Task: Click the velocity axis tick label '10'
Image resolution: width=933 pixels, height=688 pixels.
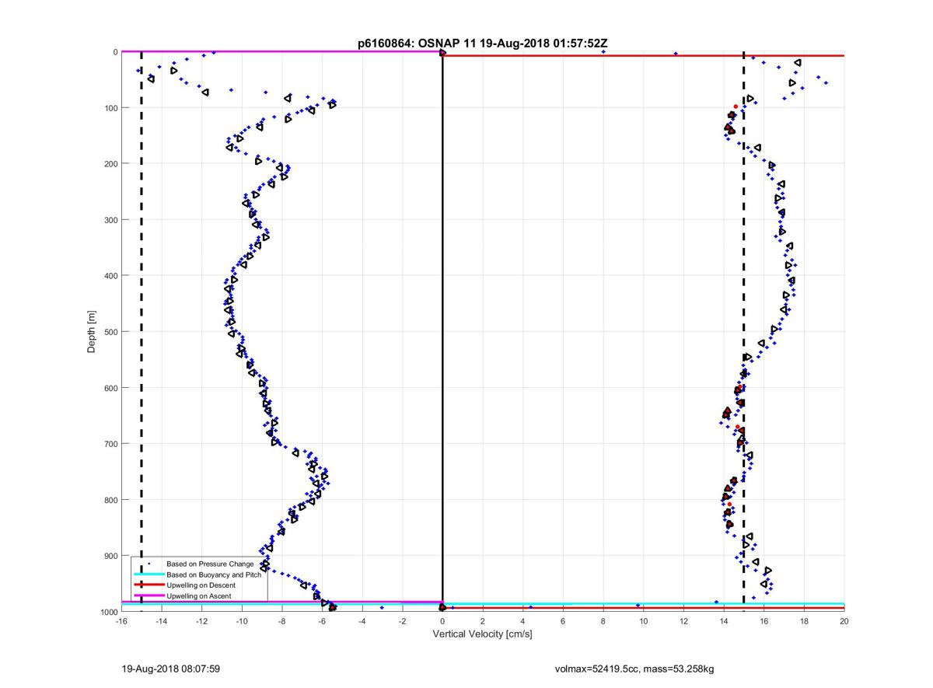Action: point(643,621)
